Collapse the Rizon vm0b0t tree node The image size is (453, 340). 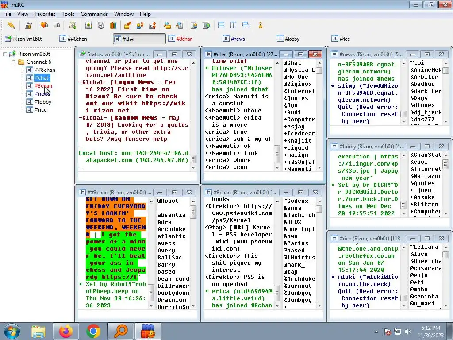click(x=5, y=54)
